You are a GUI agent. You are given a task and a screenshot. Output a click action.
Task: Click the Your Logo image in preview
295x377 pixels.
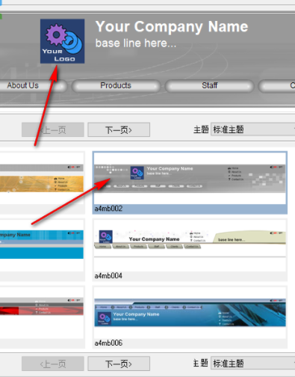[62, 41]
